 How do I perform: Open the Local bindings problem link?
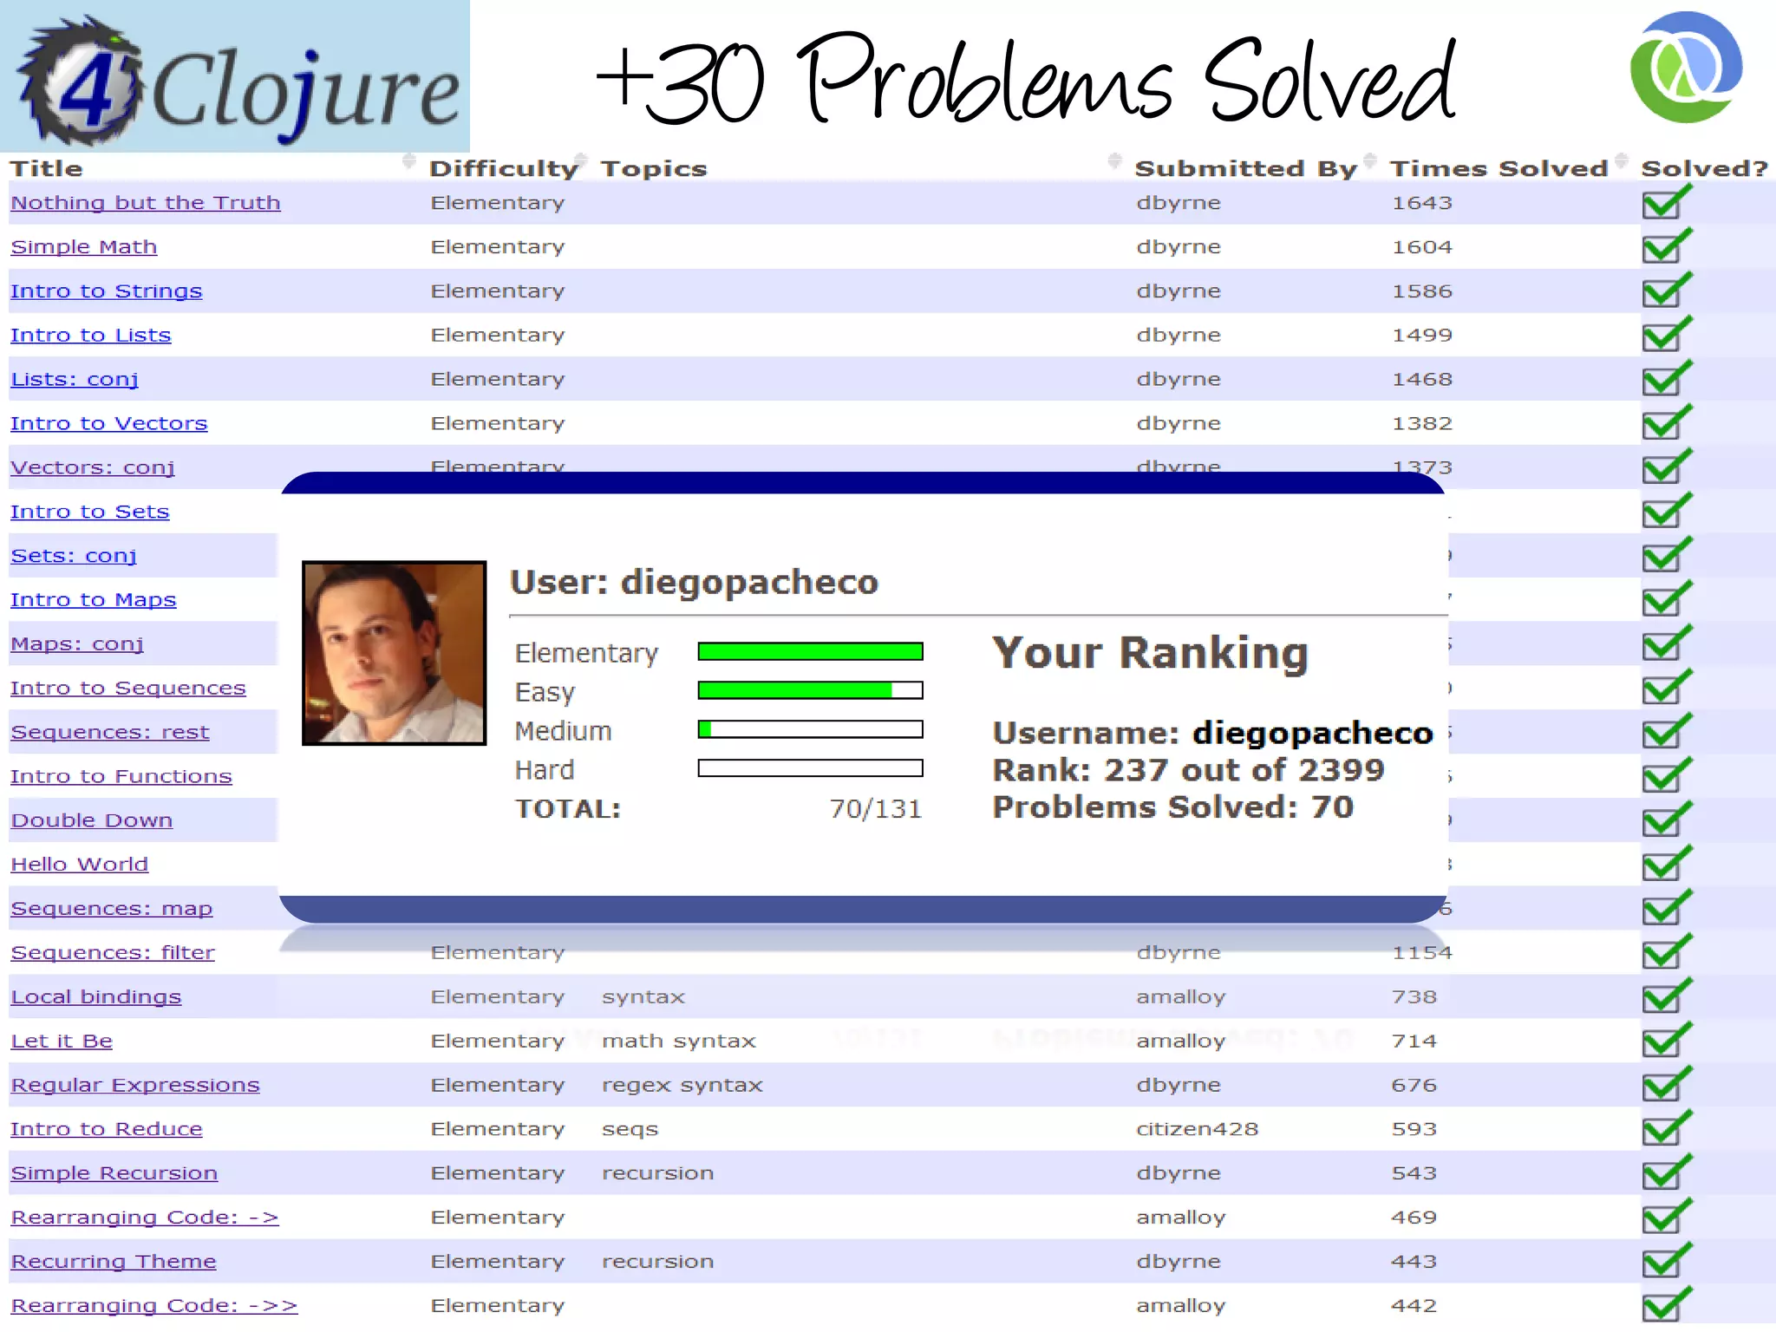pyautogui.click(x=96, y=997)
